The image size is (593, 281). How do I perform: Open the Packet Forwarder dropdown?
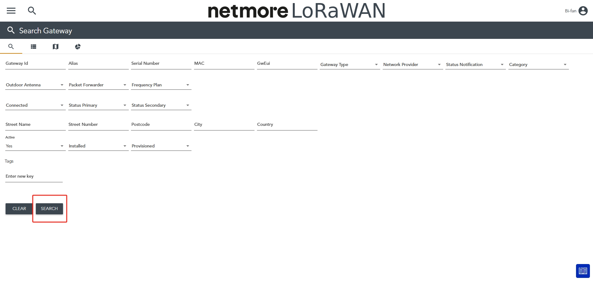(99, 85)
